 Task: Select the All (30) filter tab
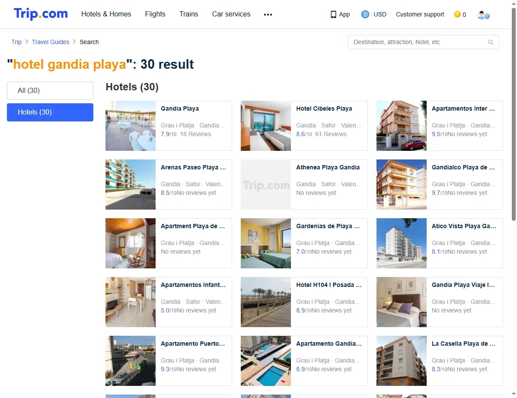[50, 91]
